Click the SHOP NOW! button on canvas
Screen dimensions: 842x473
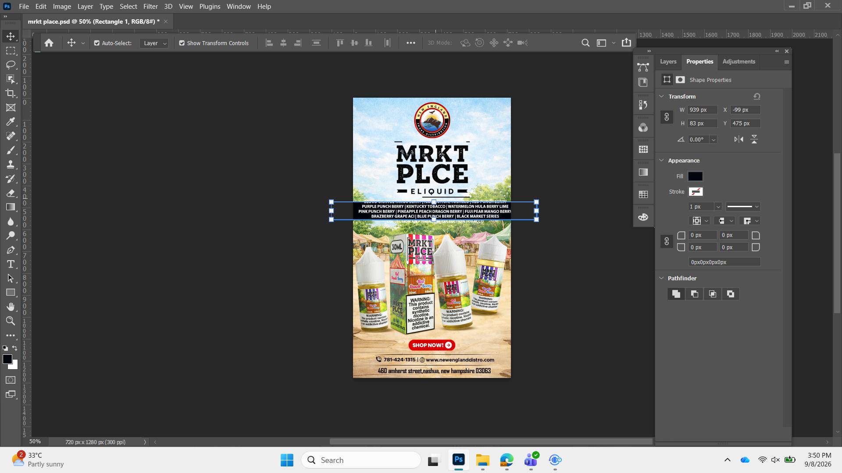[x=432, y=345]
